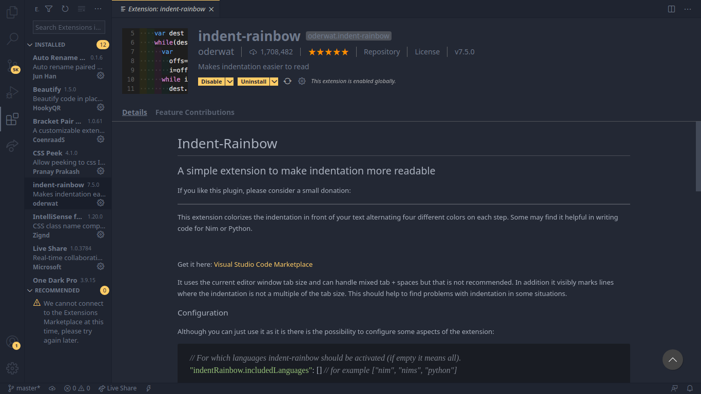Select the Extensions view icon in activity bar

pos(12,120)
